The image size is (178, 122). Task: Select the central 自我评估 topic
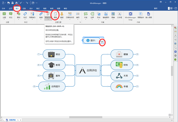tap(88, 70)
